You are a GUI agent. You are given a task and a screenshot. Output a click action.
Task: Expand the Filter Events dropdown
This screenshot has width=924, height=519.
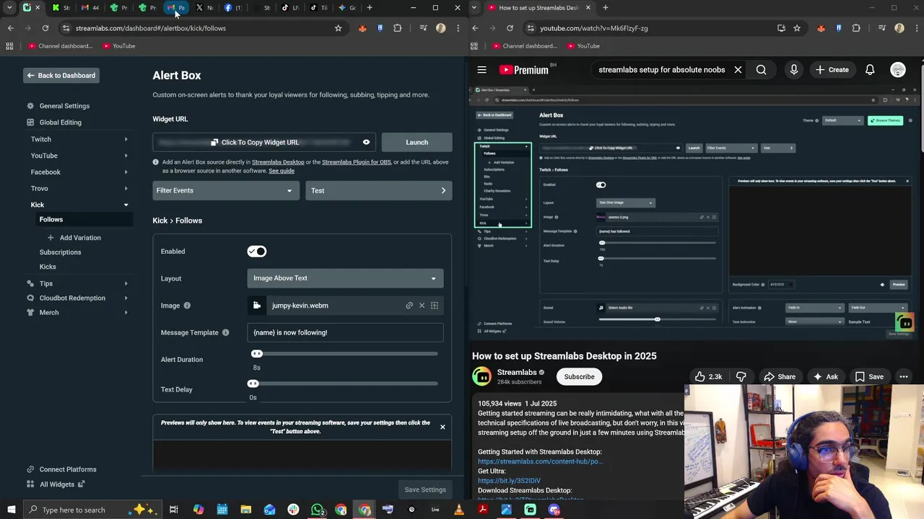(226, 190)
